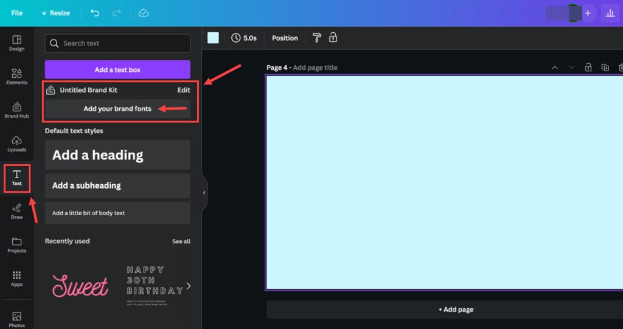Image resolution: width=623 pixels, height=329 pixels.
Task: Collapse the side panel with handle arrow
Action: tap(204, 193)
